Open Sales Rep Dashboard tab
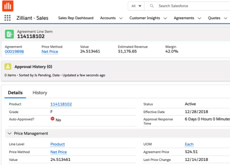This screenshot has height=165, width=230. (76, 18)
